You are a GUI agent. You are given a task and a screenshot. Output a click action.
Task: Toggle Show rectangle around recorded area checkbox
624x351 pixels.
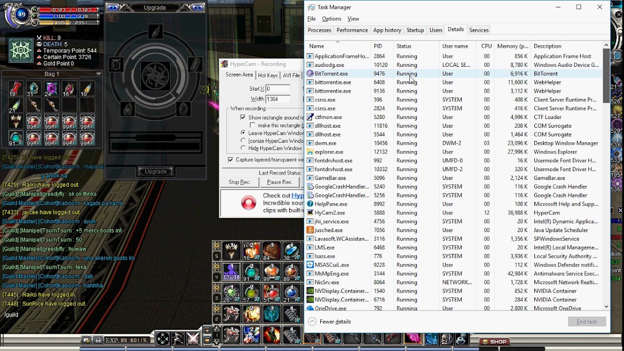(x=243, y=117)
